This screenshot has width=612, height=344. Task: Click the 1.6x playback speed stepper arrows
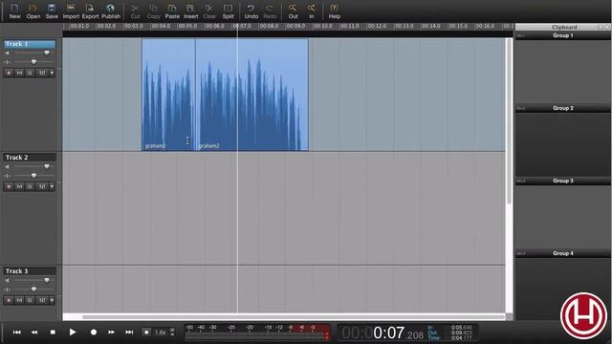172,333
